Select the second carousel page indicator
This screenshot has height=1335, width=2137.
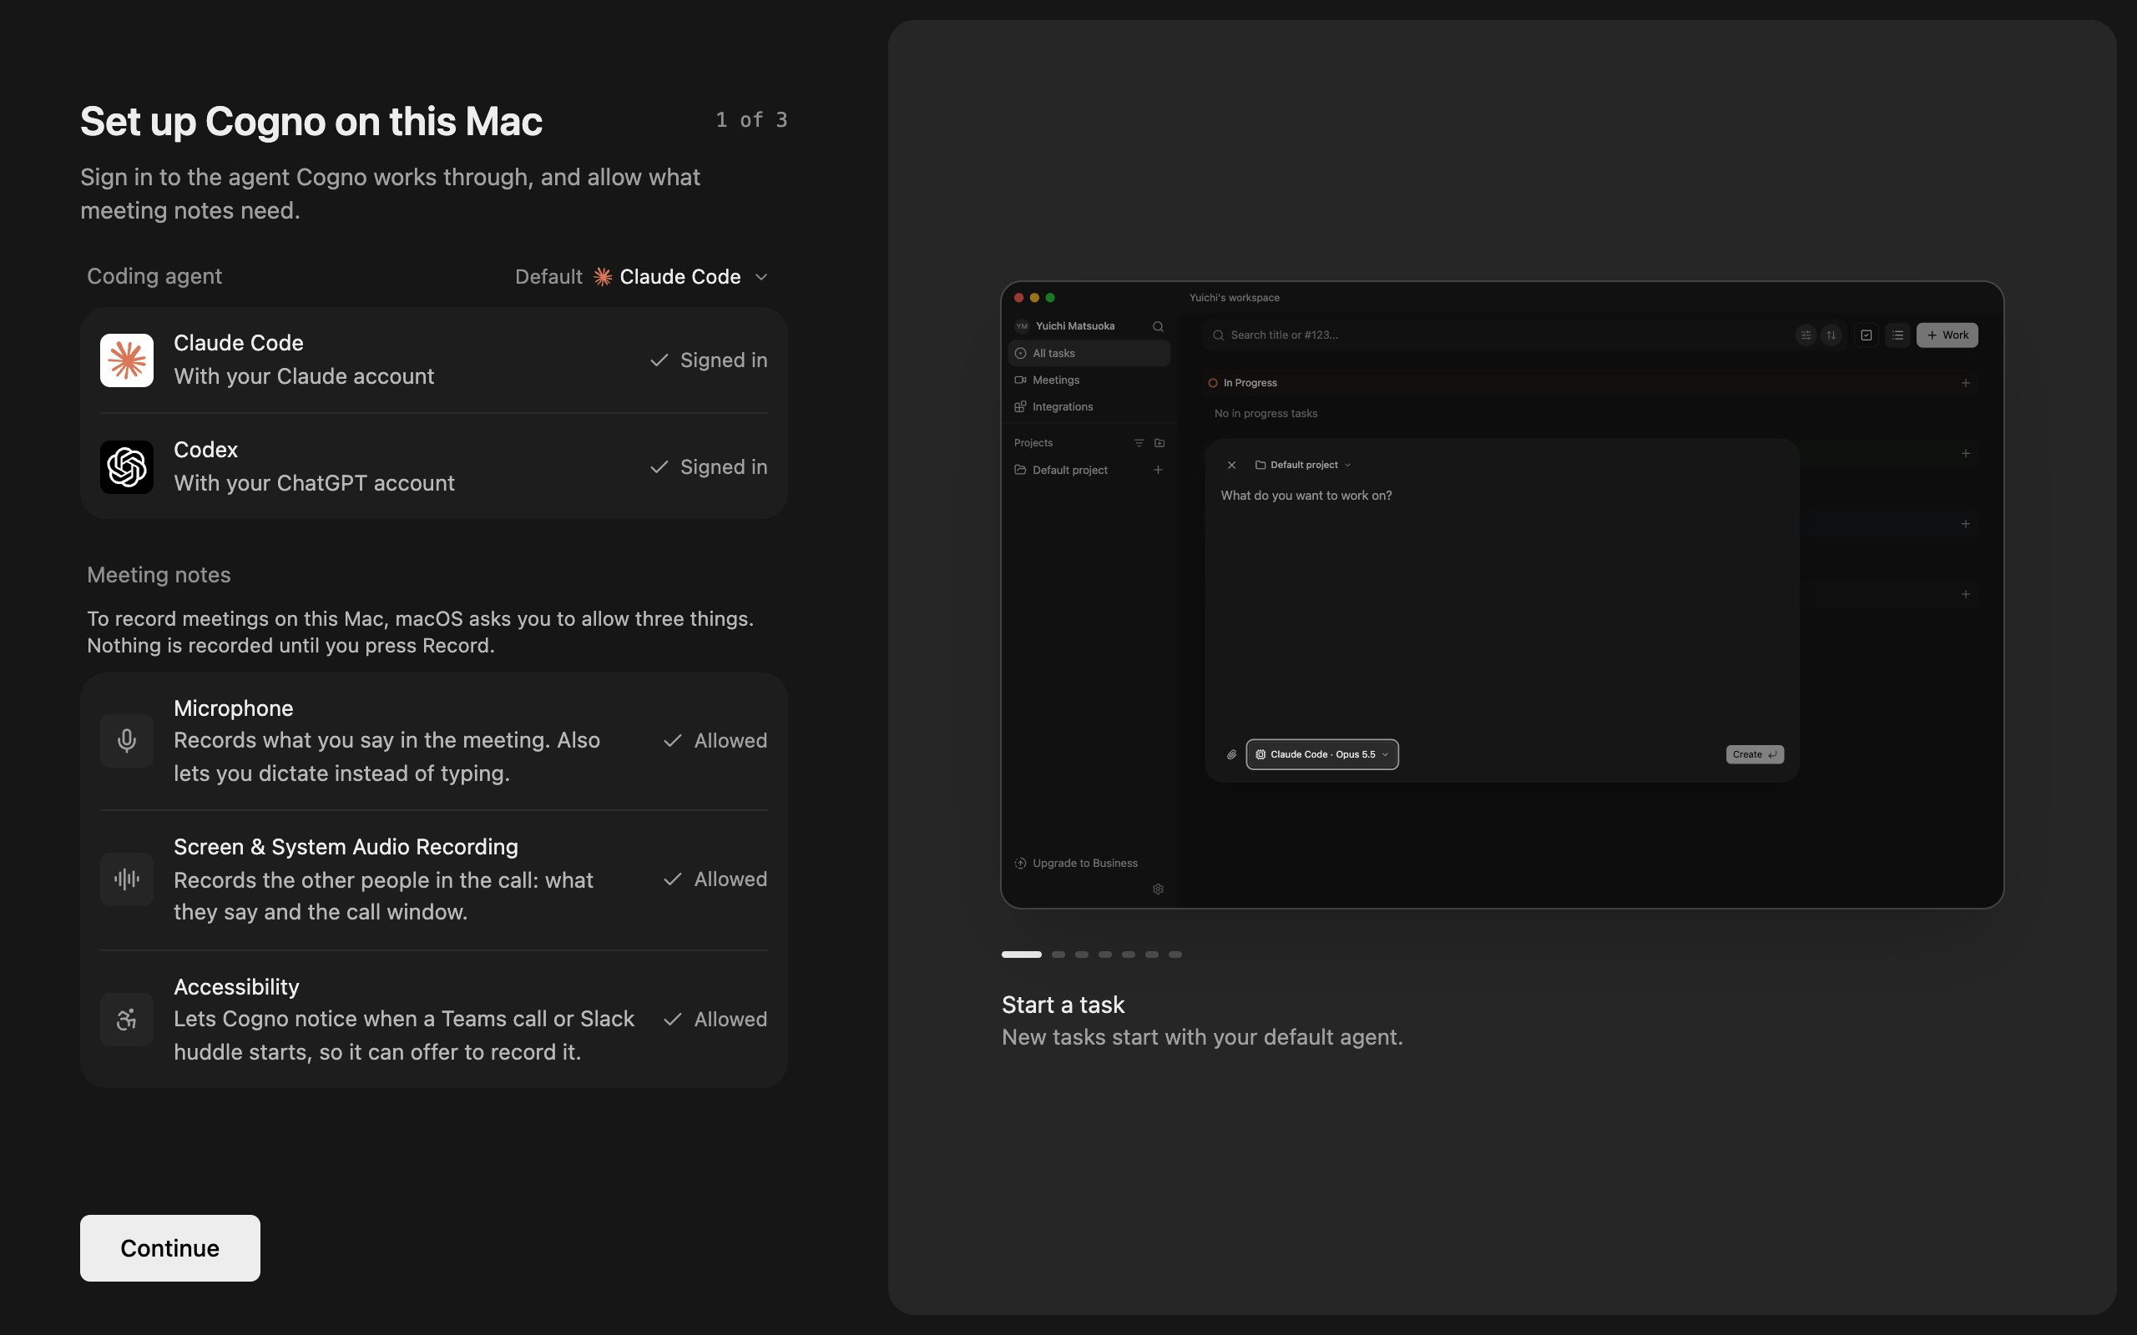click(1058, 955)
